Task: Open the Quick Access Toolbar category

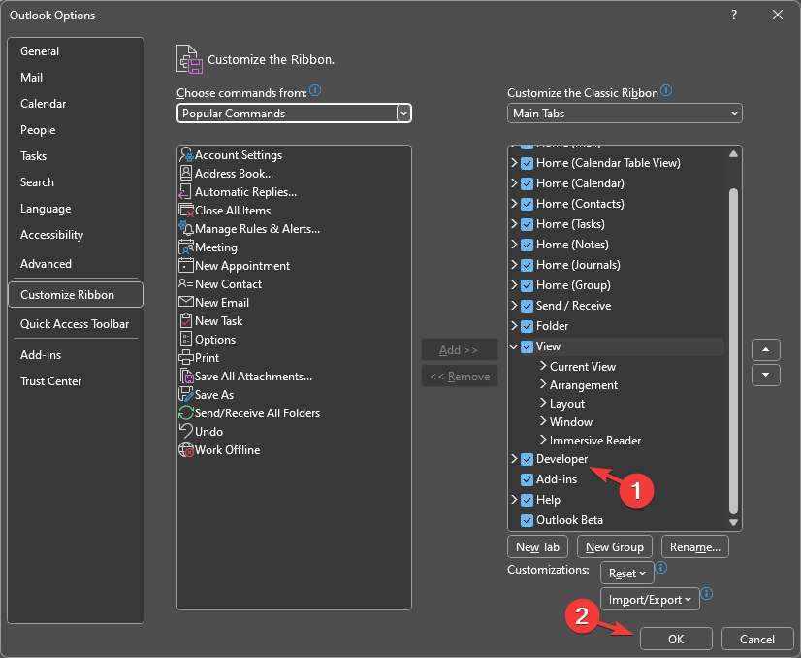Action: coord(75,324)
